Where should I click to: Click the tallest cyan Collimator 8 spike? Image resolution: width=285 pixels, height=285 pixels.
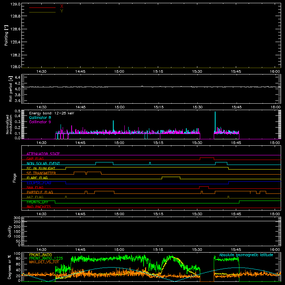(215, 122)
